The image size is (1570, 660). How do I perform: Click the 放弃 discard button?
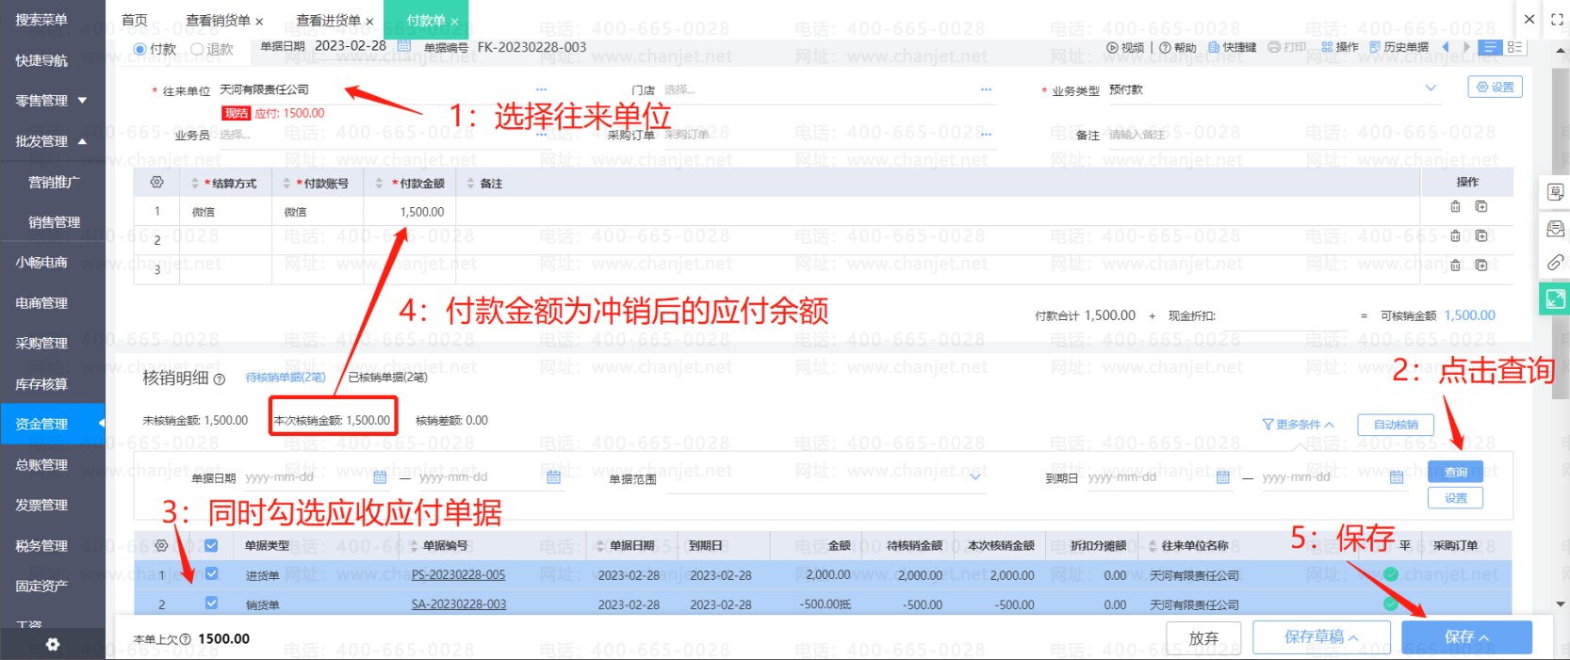[1203, 638]
